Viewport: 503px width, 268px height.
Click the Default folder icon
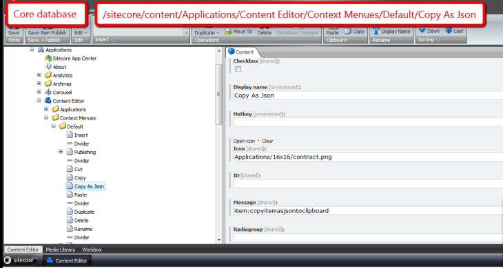[63, 126]
